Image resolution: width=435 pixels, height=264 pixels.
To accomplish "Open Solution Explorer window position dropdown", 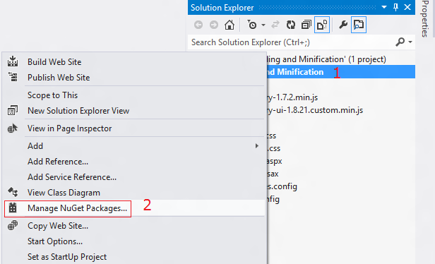I will click(x=384, y=7).
